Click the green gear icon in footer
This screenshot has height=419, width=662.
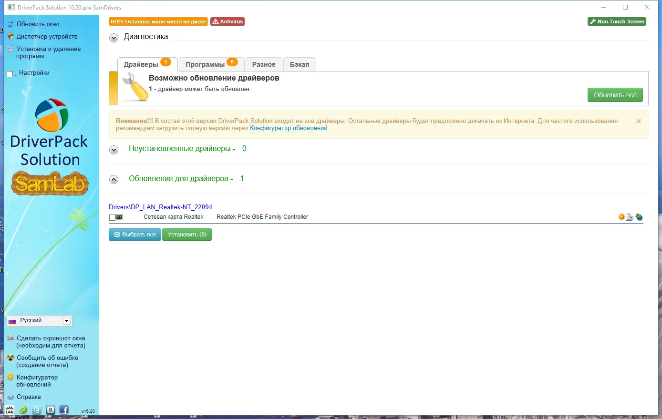click(x=23, y=409)
